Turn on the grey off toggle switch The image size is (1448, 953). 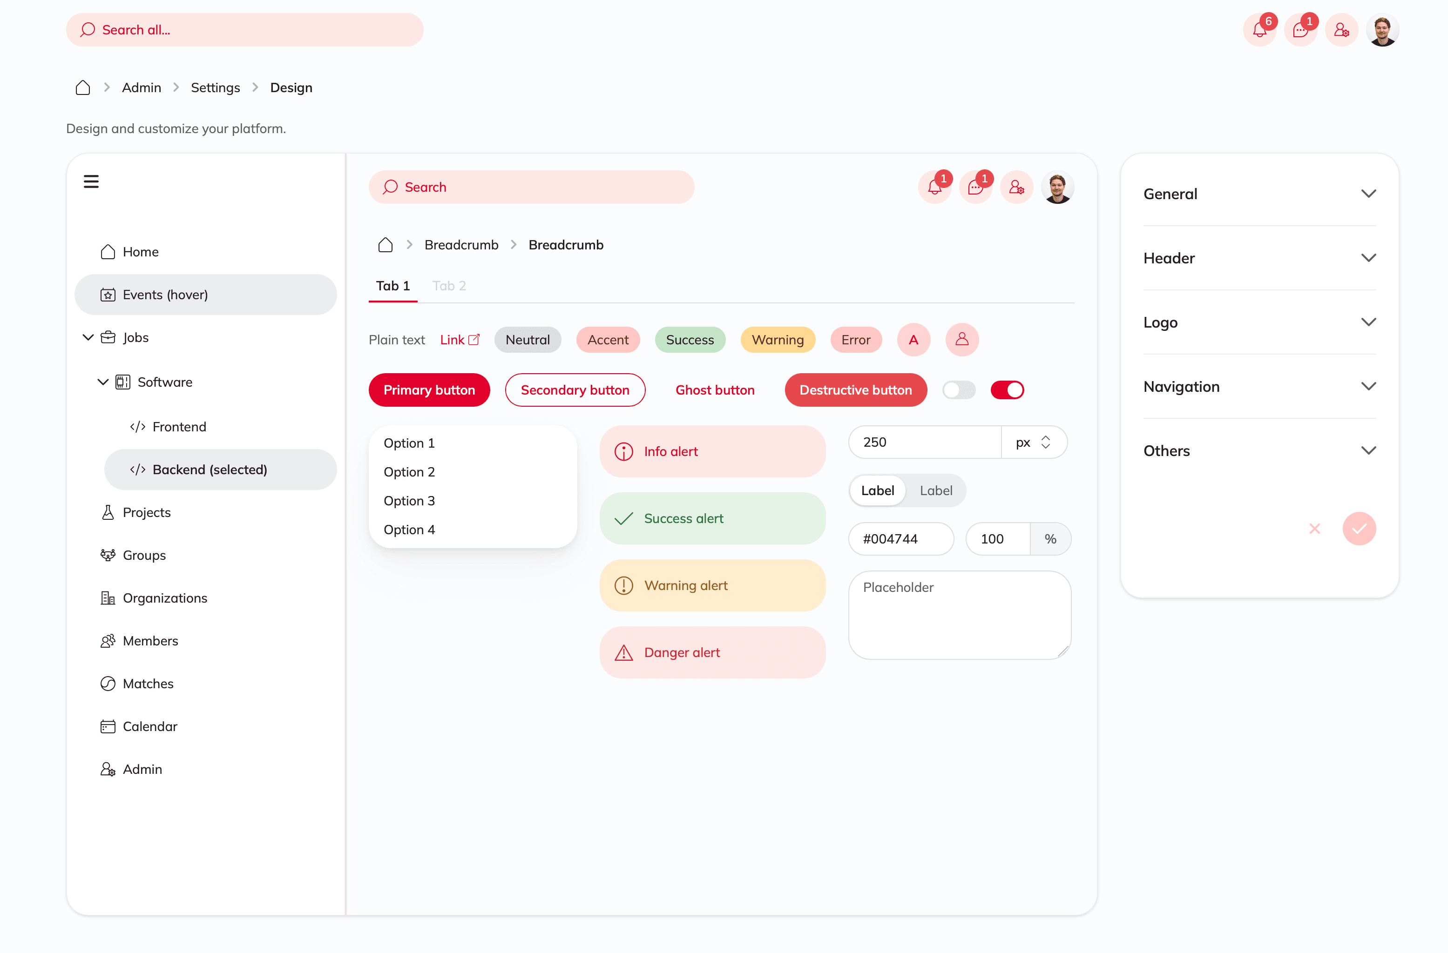(959, 390)
